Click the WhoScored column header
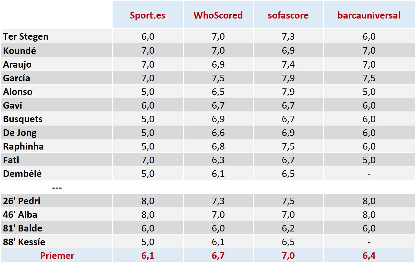The height and width of the screenshot is (263, 415). tap(218, 15)
